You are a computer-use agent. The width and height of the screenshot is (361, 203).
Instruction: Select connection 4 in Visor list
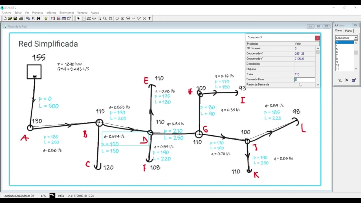point(344,46)
